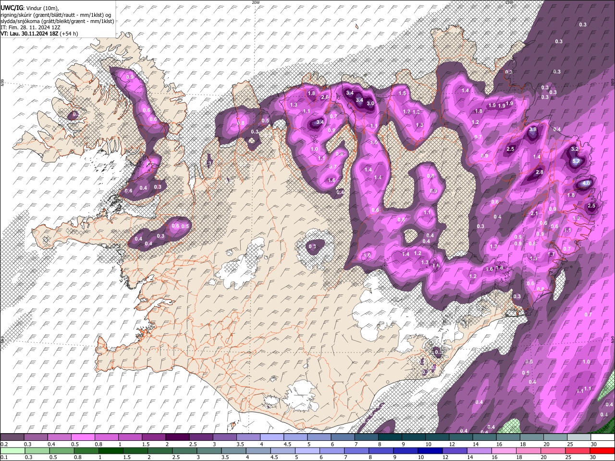
Task: Click the darkest green lower swatch between 1 and 1.5
Action: coord(111,450)
